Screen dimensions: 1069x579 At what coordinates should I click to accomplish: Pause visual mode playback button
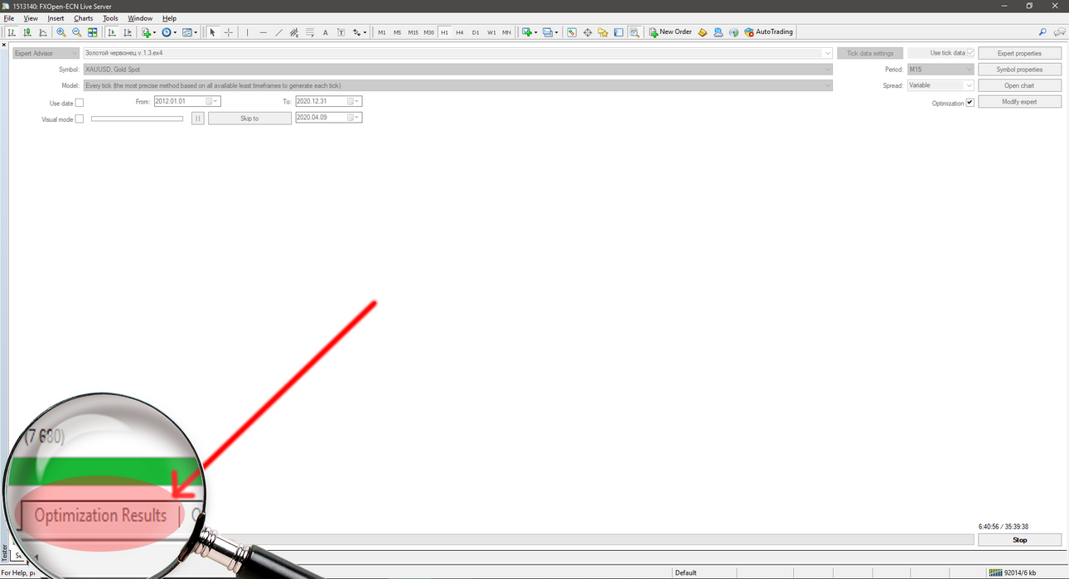pyautogui.click(x=198, y=118)
